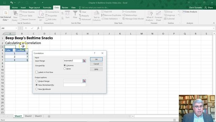The image size is (216, 122).
Task: Select Grouped By Columns radio
Action: point(64,65)
